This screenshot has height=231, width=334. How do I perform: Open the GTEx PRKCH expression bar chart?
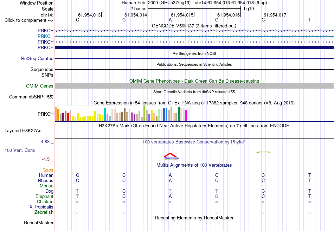(x=121, y=113)
